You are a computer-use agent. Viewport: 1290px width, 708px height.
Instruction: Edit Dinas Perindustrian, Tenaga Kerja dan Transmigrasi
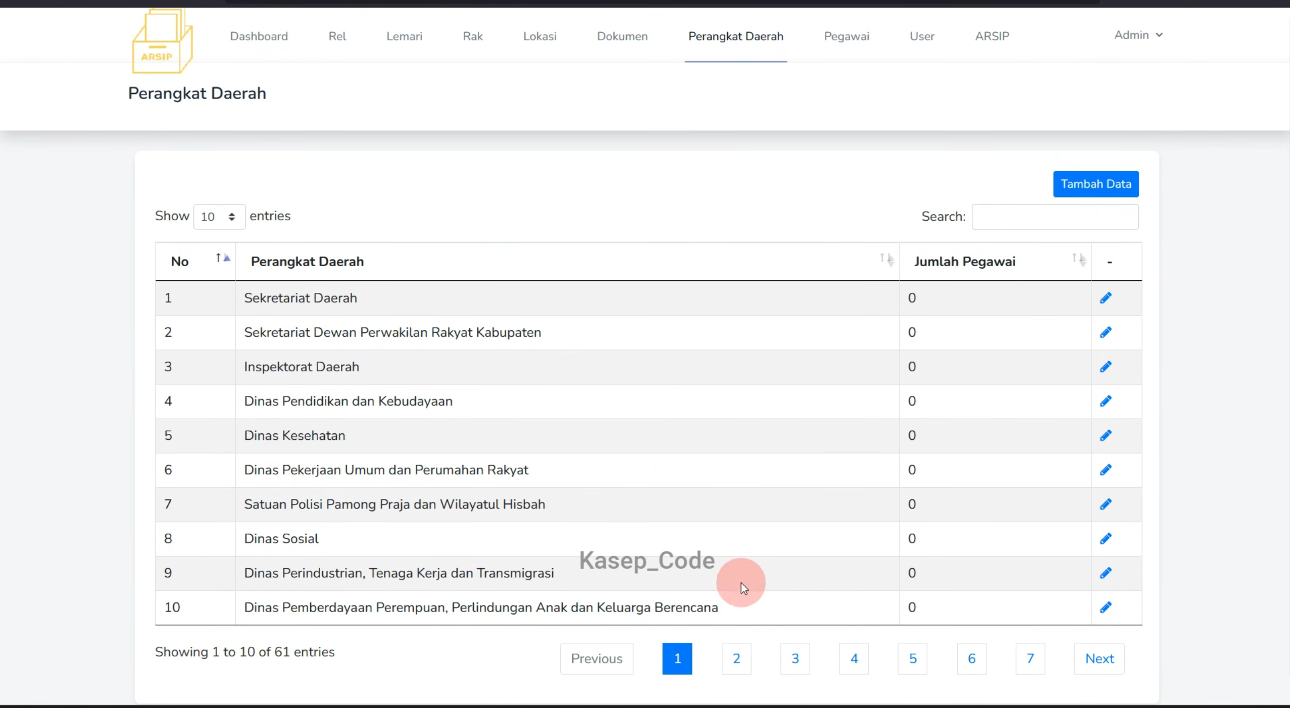pos(1106,573)
